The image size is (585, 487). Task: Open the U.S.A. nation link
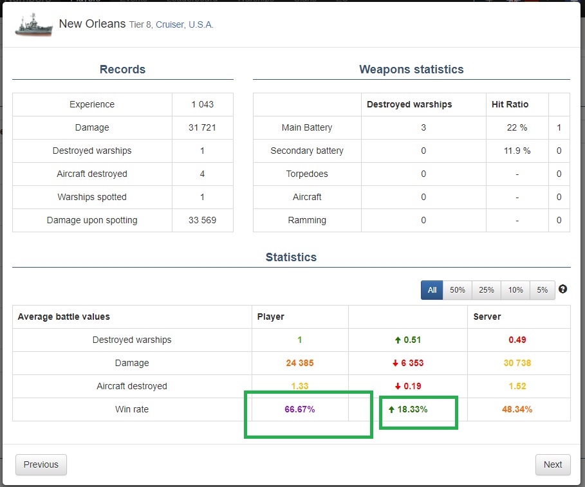pyautogui.click(x=201, y=24)
